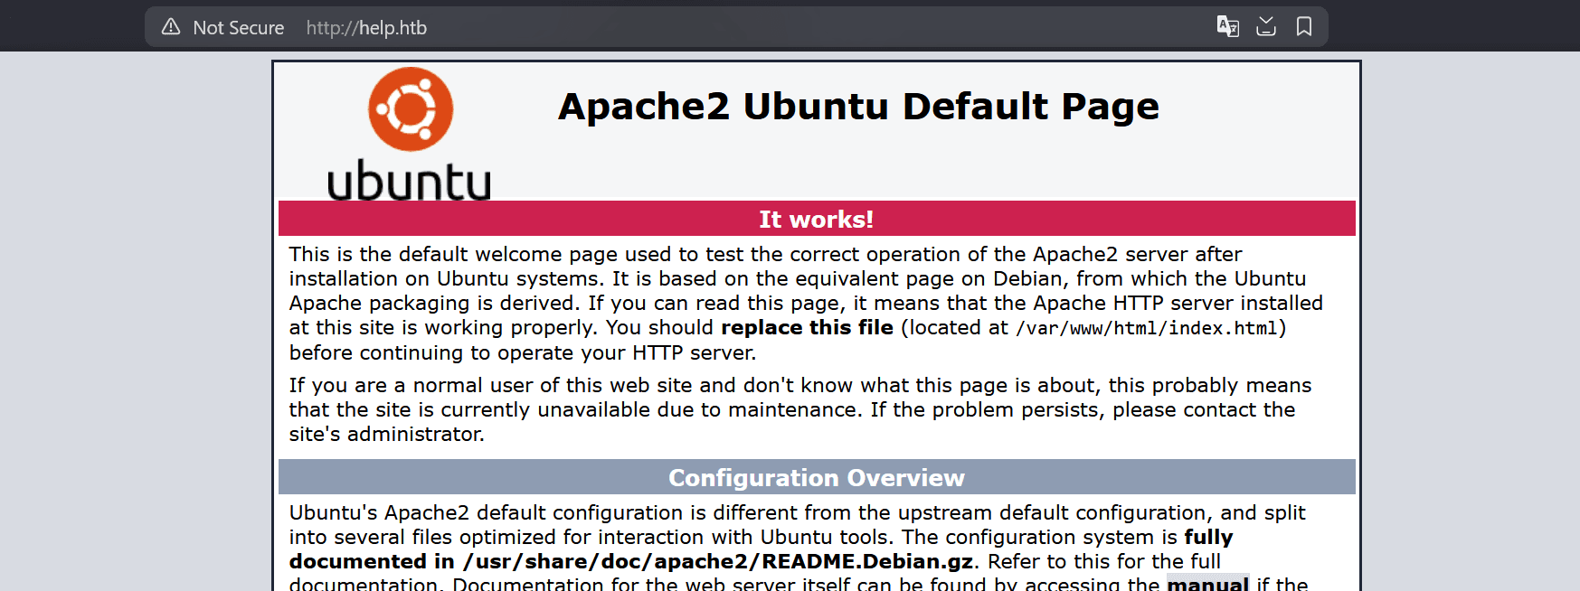Click the ubuntu wordmark under the logo
1580x591 pixels.
click(409, 180)
